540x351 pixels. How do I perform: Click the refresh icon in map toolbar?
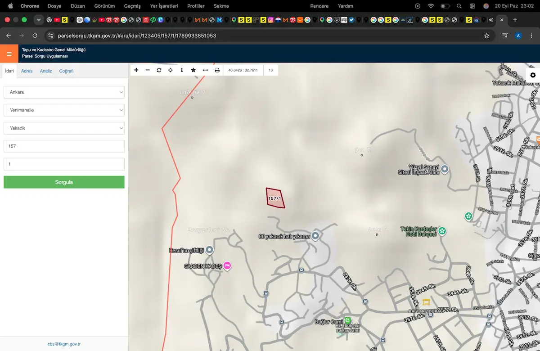pos(159,70)
